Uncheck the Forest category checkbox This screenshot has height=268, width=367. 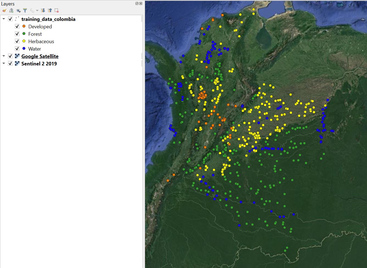coord(17,34)
